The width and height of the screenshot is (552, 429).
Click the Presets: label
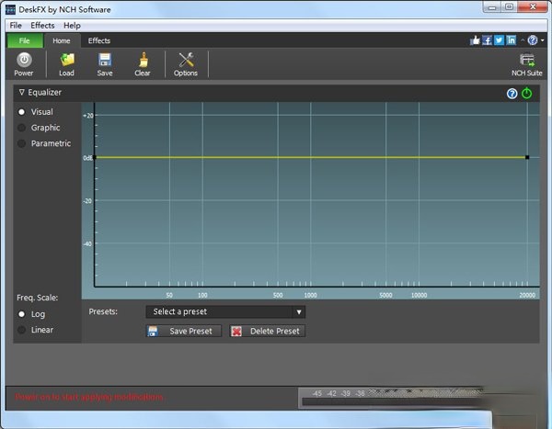[103, 311]
